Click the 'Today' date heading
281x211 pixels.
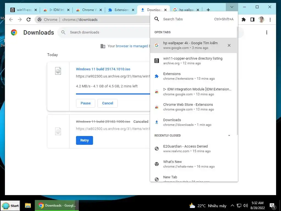point(52,55)
